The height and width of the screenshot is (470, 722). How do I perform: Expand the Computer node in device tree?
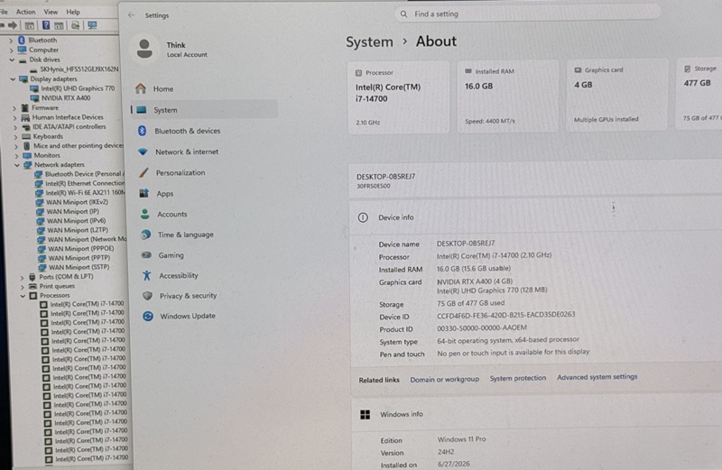[x=11, y=51]
